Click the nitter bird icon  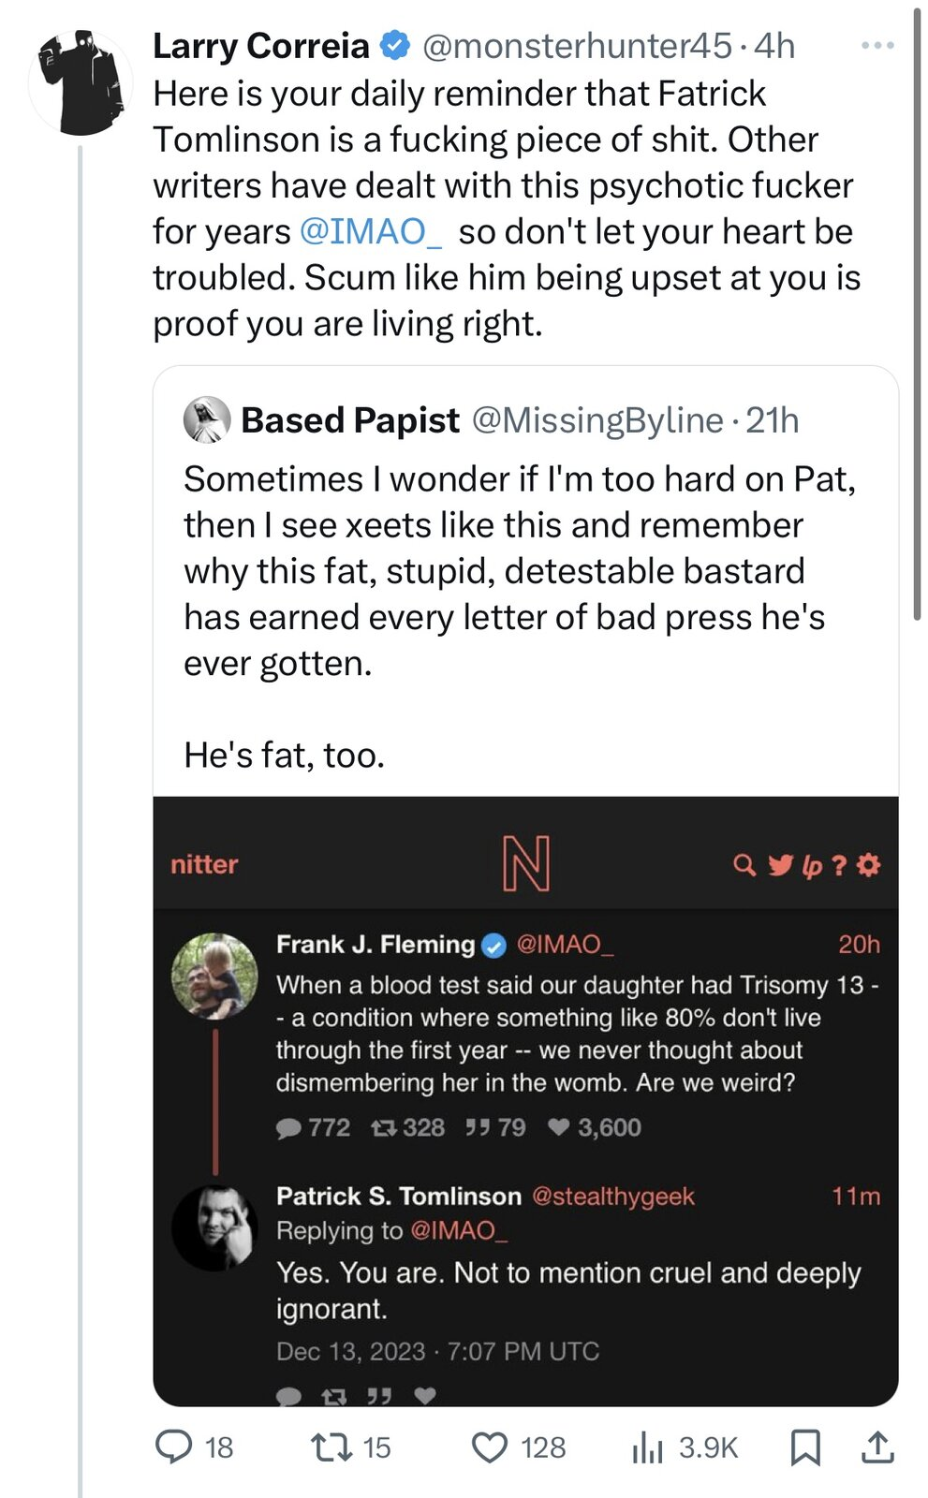pos(780,864)
